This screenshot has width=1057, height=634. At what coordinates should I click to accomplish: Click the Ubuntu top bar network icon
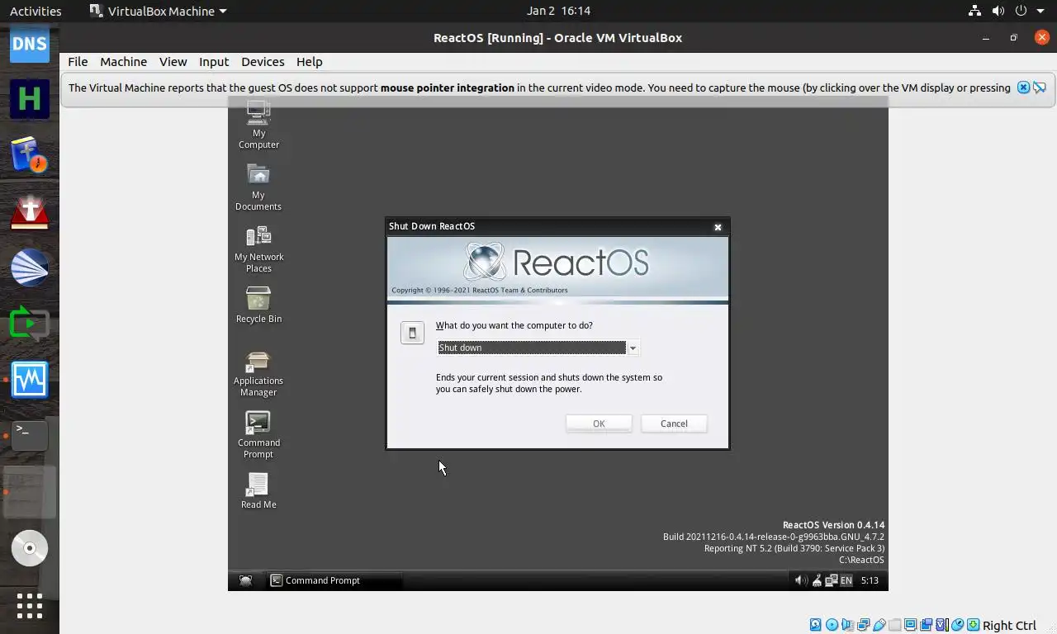pos(975,11)
